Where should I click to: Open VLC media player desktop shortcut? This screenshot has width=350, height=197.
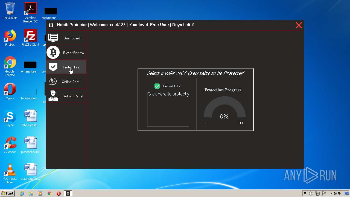10,173
